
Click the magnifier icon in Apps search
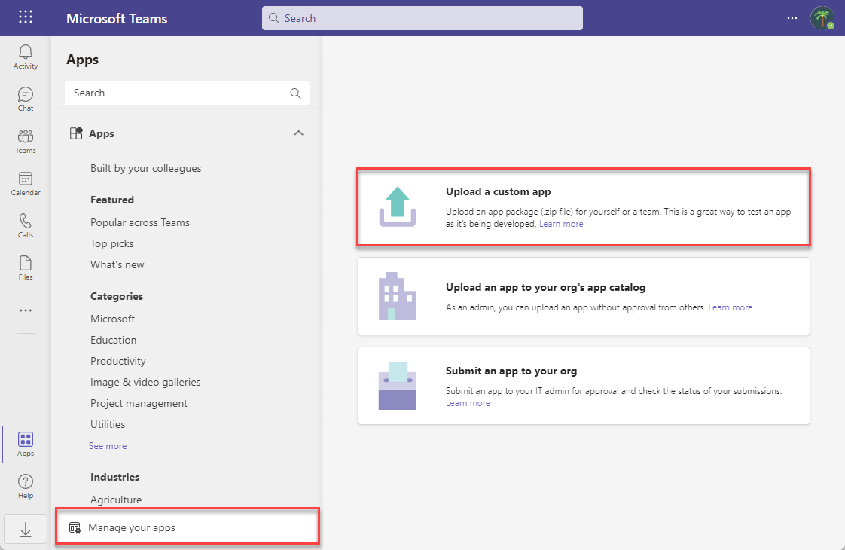coord(295,93)
